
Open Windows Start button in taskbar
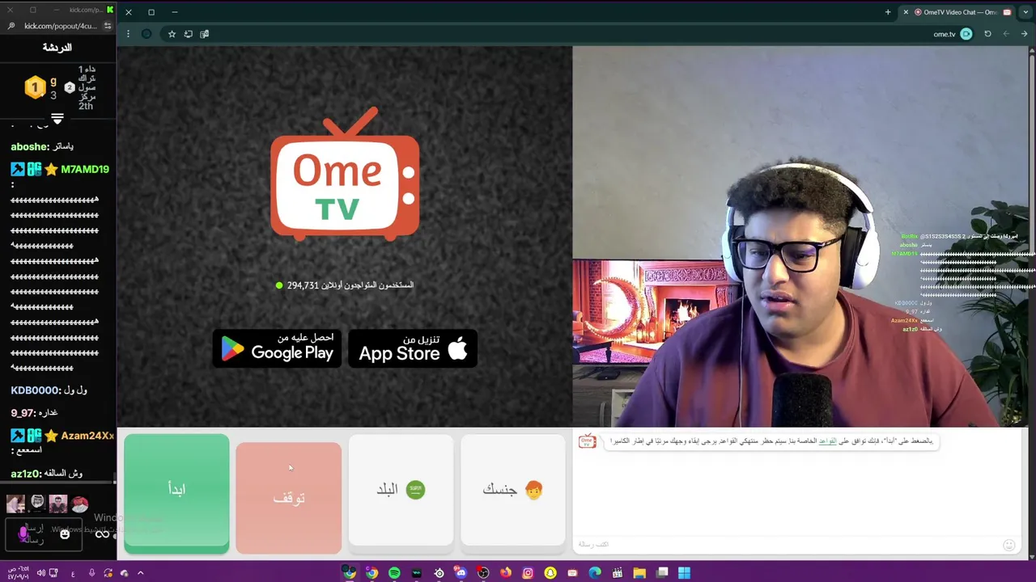[684, 573]
